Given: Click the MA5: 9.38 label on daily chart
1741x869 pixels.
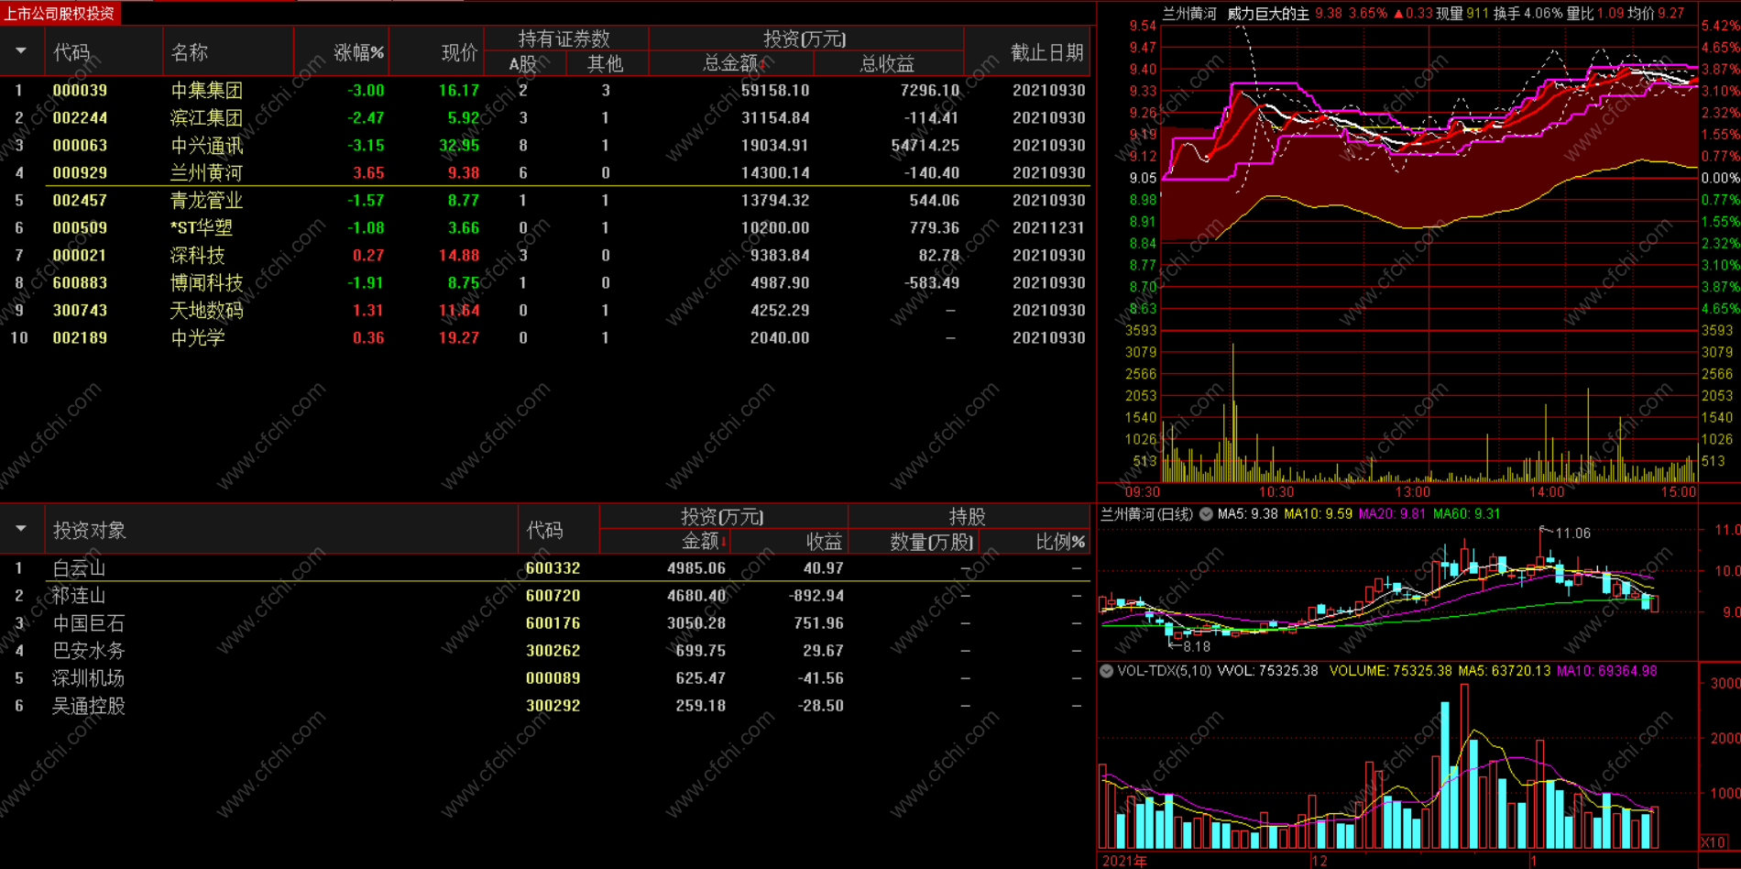Looking at the screenshot, I should click(x=1248, y=514).
